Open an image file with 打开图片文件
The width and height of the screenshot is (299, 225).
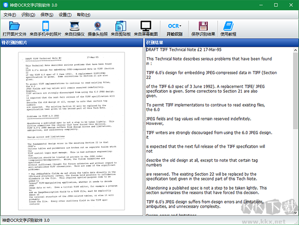(14, 28)
